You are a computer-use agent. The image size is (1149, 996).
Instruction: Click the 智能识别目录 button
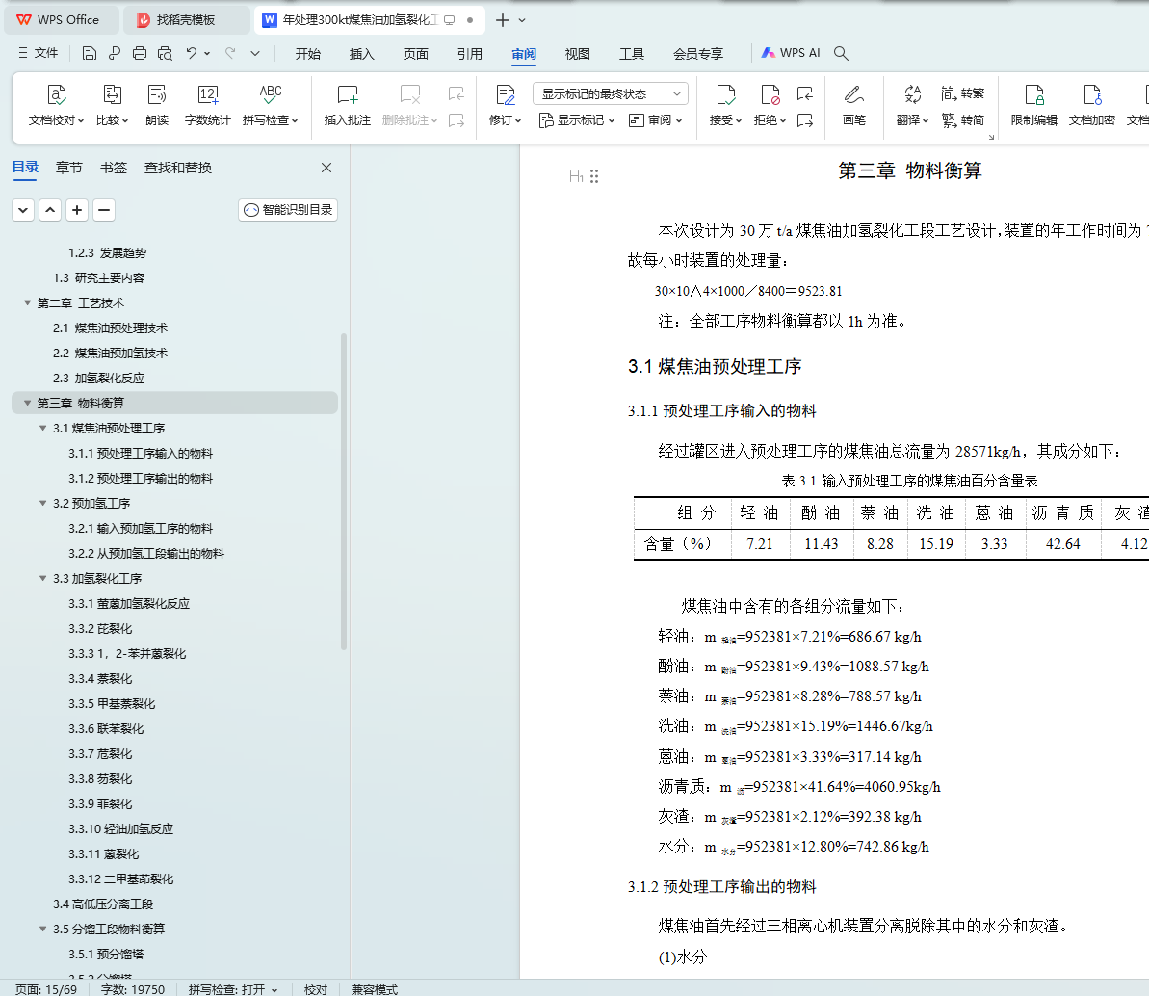pyautogui.click(x=288, y=210)
